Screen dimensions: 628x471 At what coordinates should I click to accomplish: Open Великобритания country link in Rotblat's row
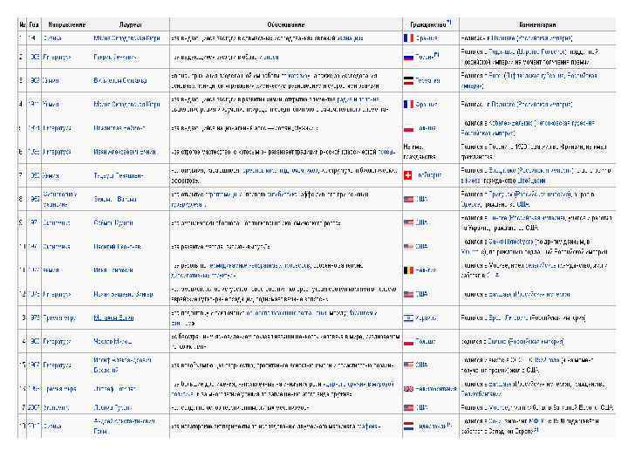click(436, 388)
